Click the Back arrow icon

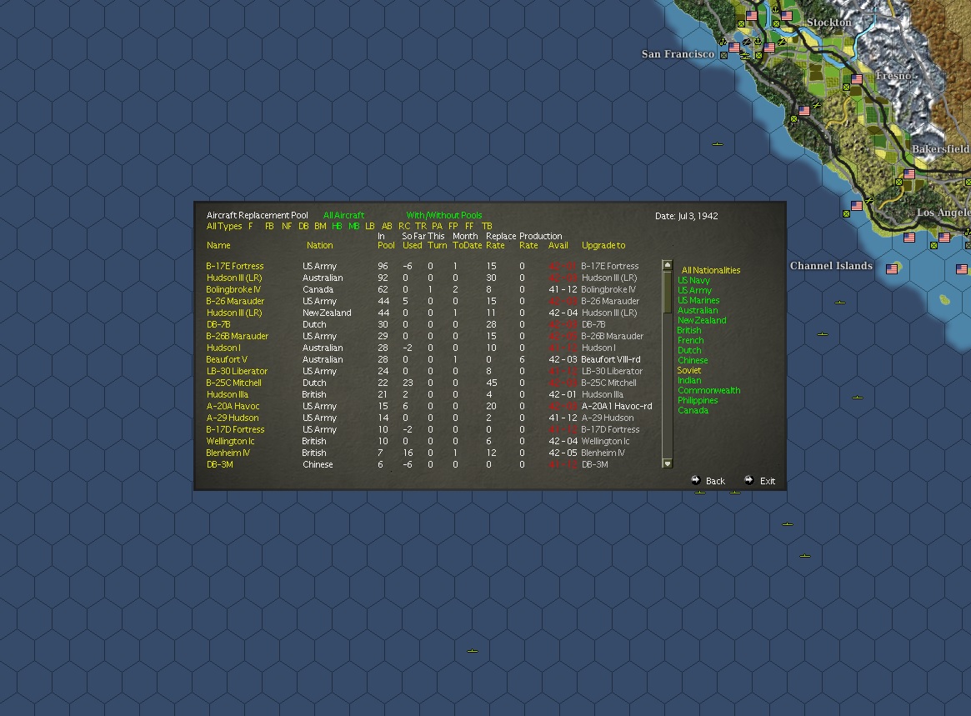tap(695, 480)
